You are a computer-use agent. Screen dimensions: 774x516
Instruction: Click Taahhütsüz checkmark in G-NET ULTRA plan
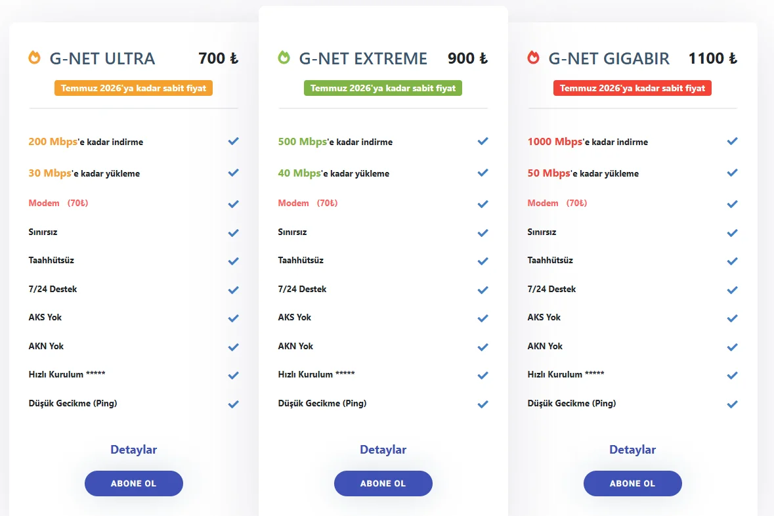coord(233,261)
